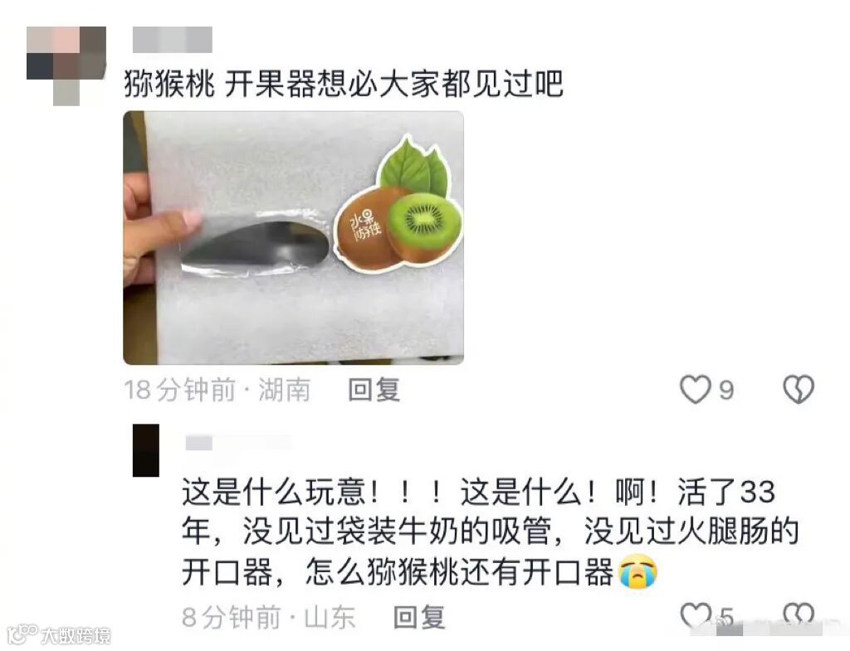Open the top commenter's blurred avatar

tap(66, 66)
